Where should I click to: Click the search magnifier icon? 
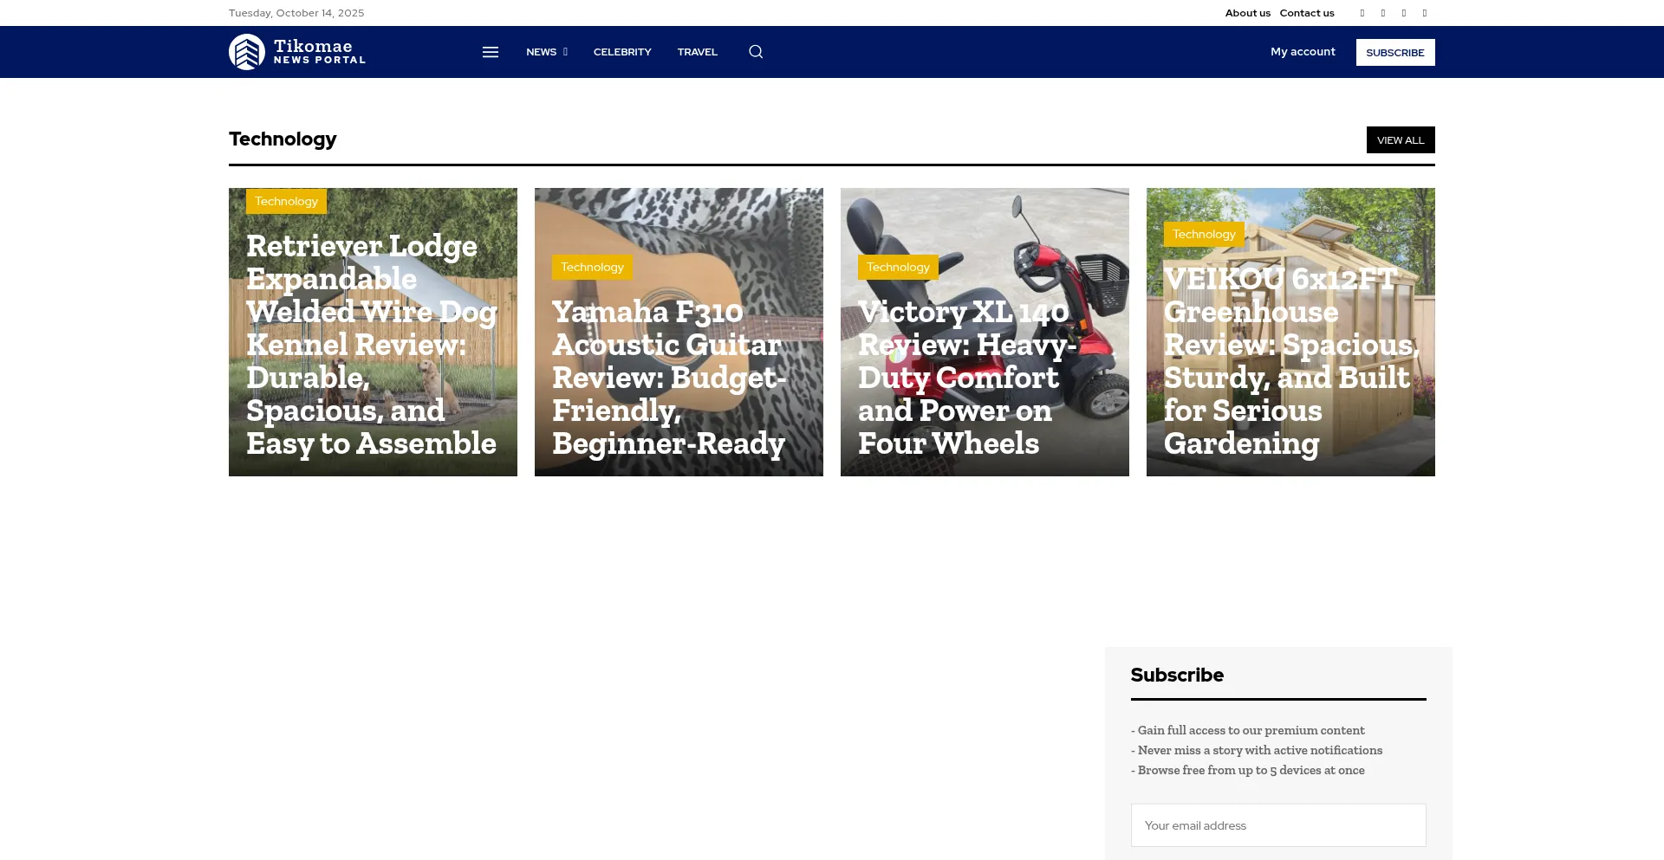[756, 52]
